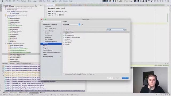171x96 pixels.
Task: Expand Version Control Systems keymap group
Action: pos(64,37)
